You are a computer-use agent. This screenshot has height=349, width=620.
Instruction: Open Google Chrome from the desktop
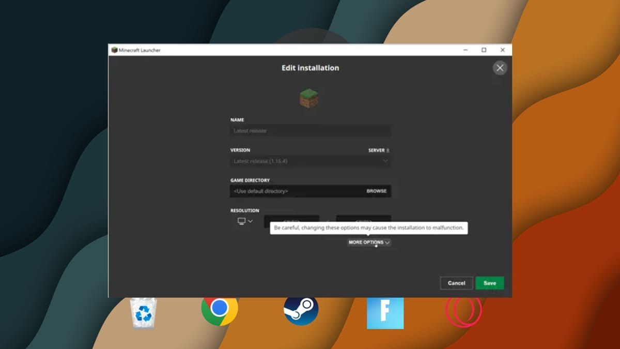220,309
